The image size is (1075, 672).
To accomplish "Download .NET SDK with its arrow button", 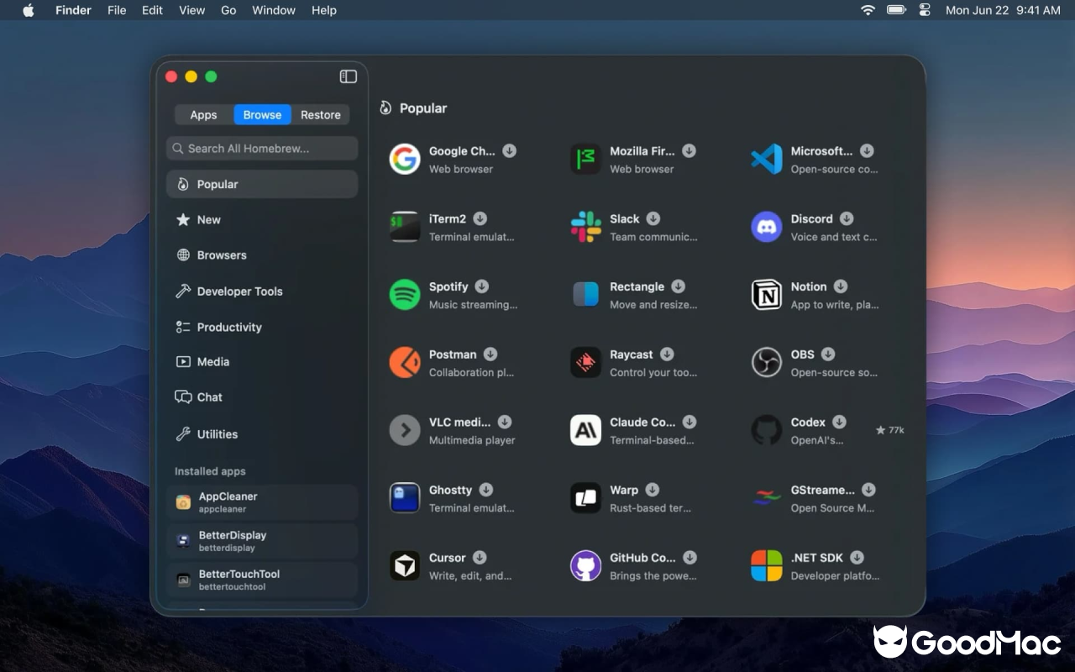I will (x=857, y=558).
